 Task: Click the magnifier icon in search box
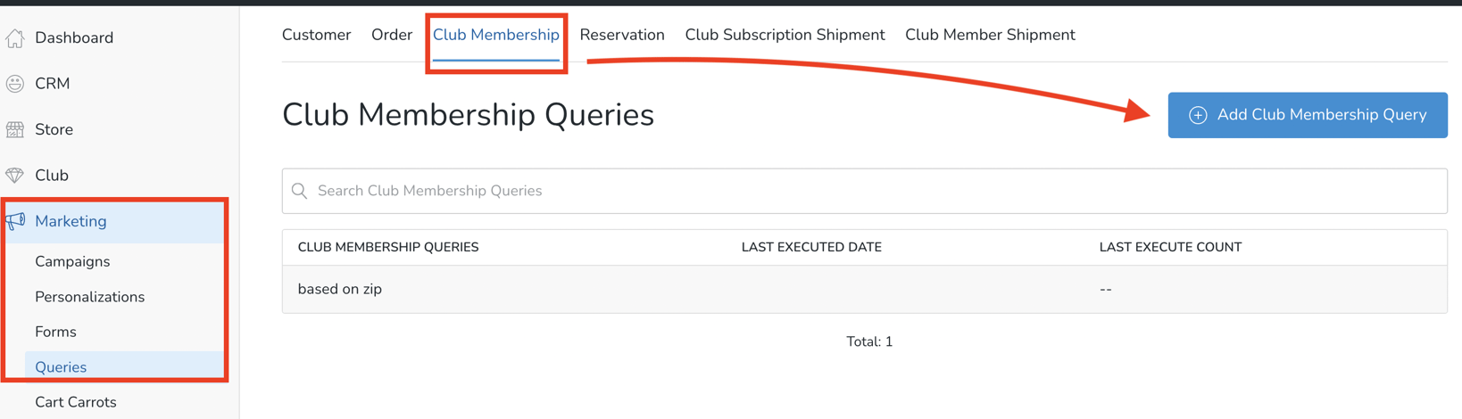[300, 191]
